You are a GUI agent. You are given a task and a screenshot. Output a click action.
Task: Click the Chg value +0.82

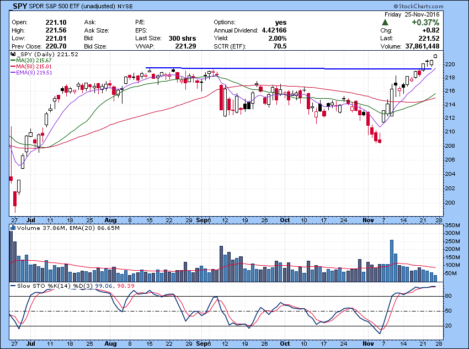coord(431,30)
